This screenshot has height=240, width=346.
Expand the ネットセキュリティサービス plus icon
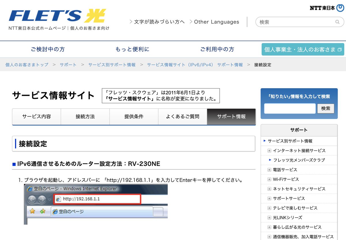[x=269, y=189]
